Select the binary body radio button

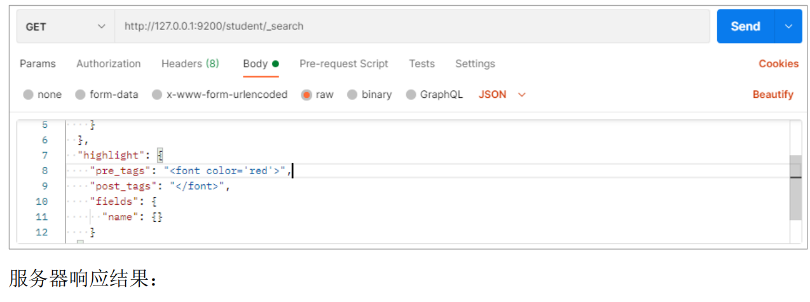click(352, 95)
